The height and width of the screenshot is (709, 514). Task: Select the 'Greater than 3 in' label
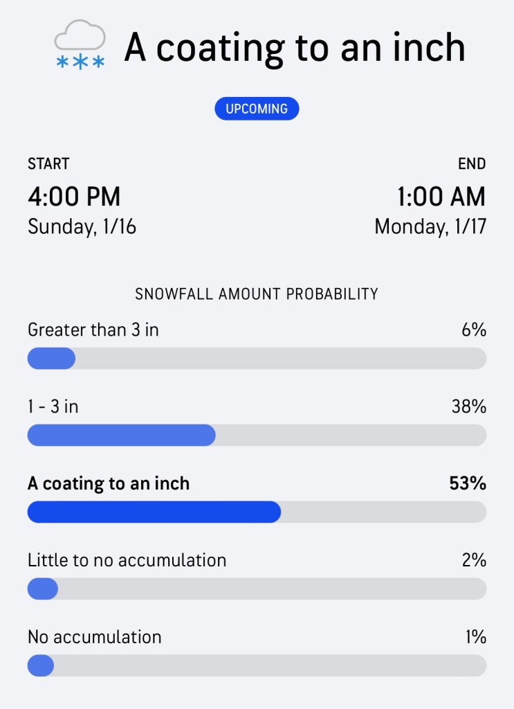[93, 330]
